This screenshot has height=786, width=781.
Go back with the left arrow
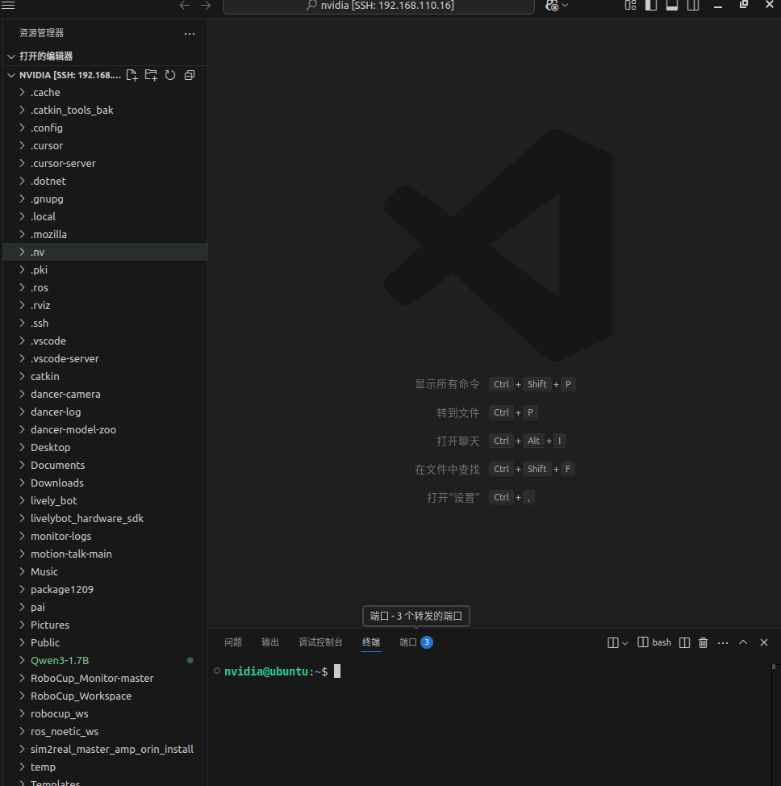(185, 6)
